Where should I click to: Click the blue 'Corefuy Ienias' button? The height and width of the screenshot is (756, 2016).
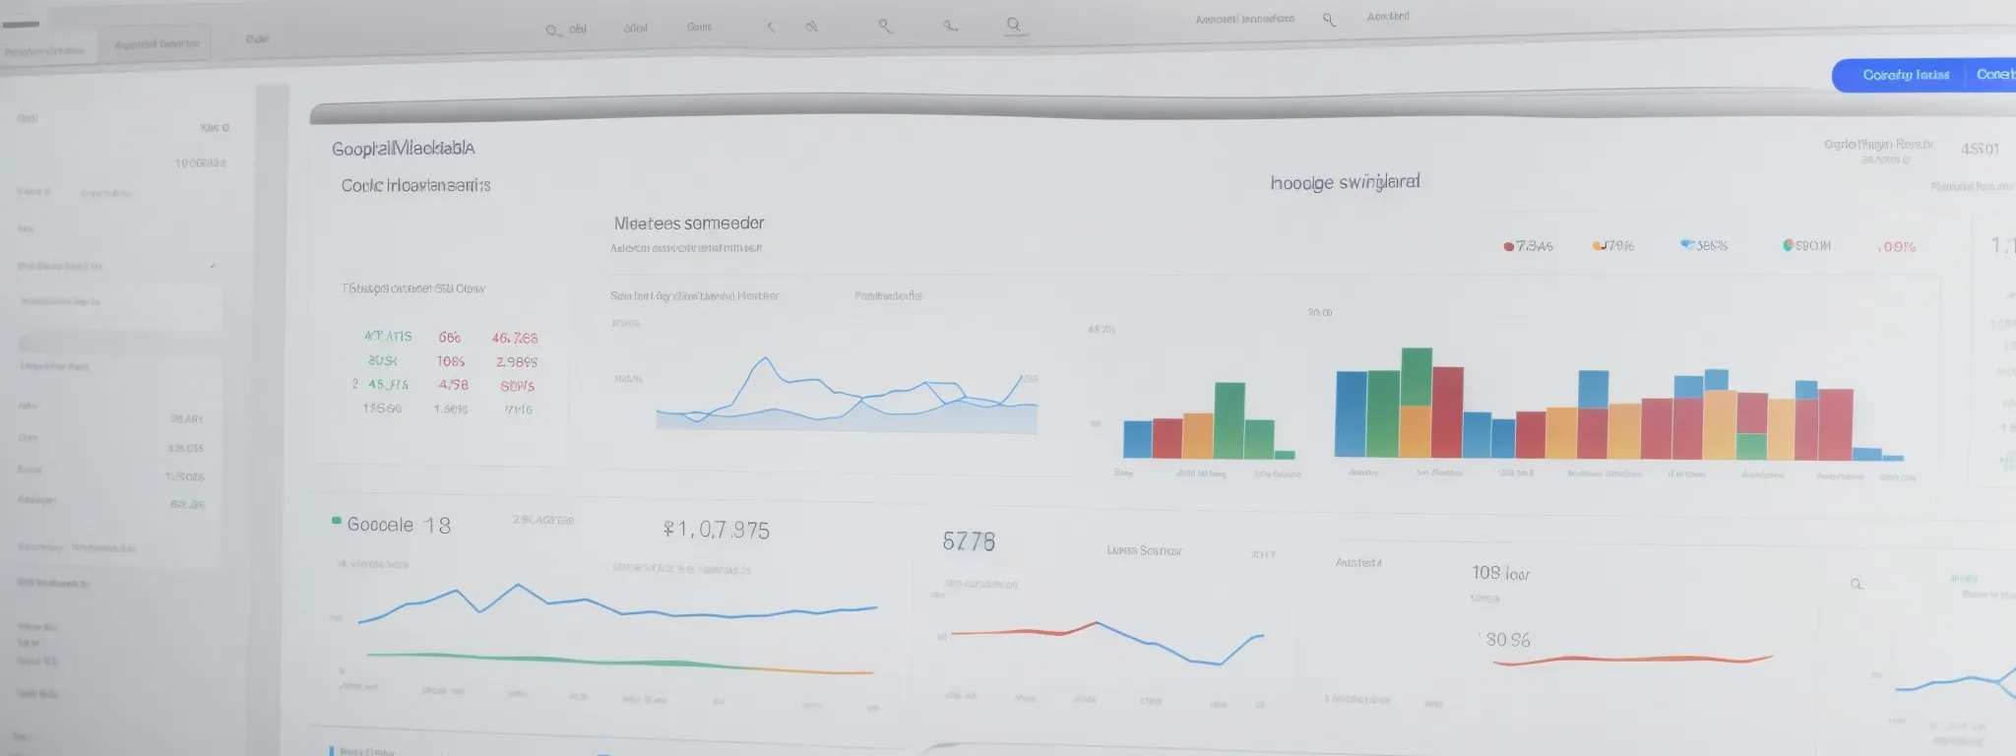[1905, 75]
